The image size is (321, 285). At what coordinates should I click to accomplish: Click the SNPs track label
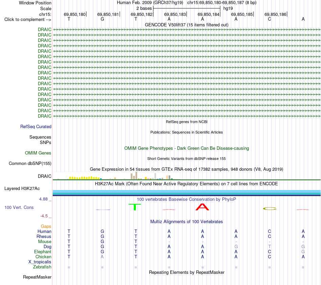coord(46,142)
